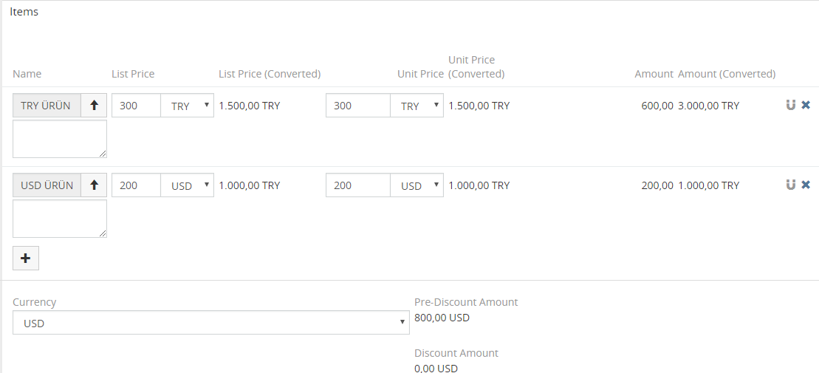Open Unit Price currency dropdown for TRY ÜRÜN
The image size is (819, 373).
click(x=417, y=106)
